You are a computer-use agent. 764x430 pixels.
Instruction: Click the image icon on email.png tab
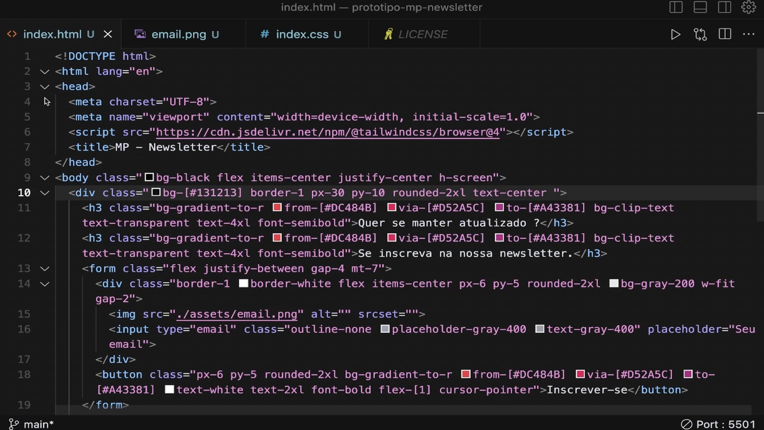click(x=140, y=34)
